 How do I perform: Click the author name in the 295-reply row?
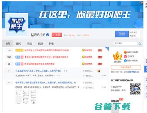tap(89, 50)
